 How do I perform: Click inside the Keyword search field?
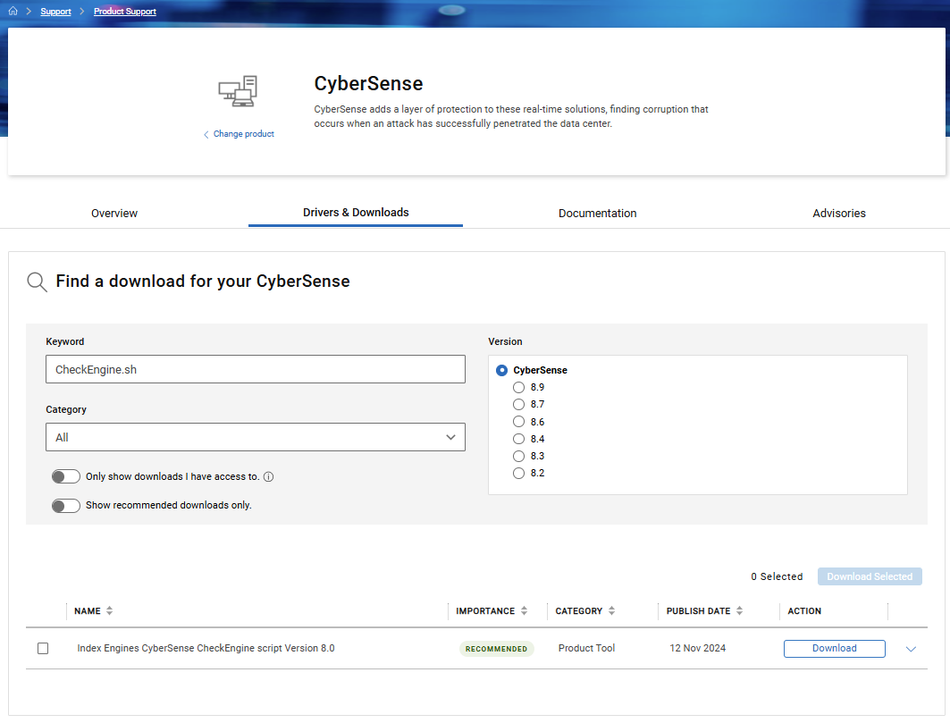click(256, 369)
